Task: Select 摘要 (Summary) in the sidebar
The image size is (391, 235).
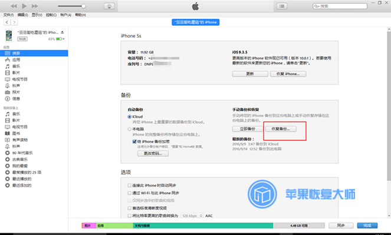Action: [34, 53]
